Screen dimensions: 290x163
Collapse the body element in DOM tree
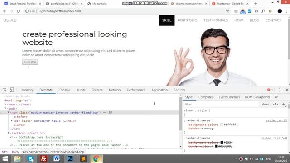coord(5,109)
